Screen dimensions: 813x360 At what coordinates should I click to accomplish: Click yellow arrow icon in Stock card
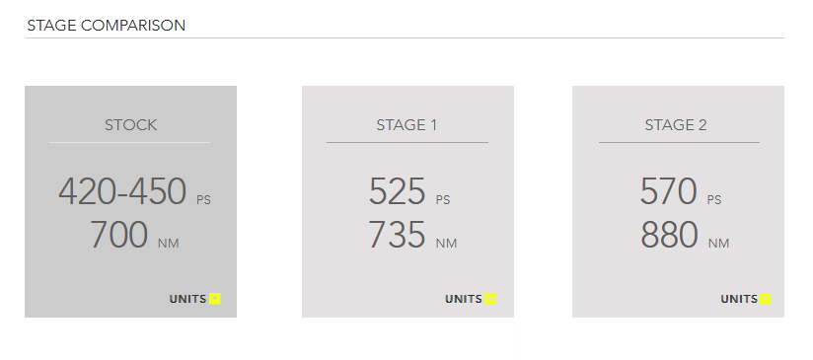coord(215,299)
